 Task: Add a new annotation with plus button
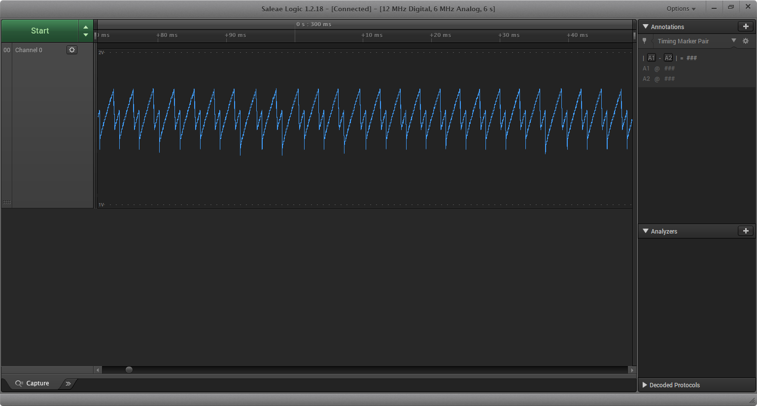pos(745,27)
